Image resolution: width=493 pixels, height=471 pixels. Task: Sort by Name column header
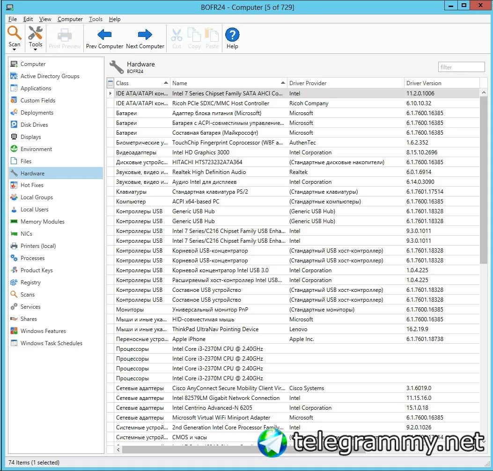228,83
